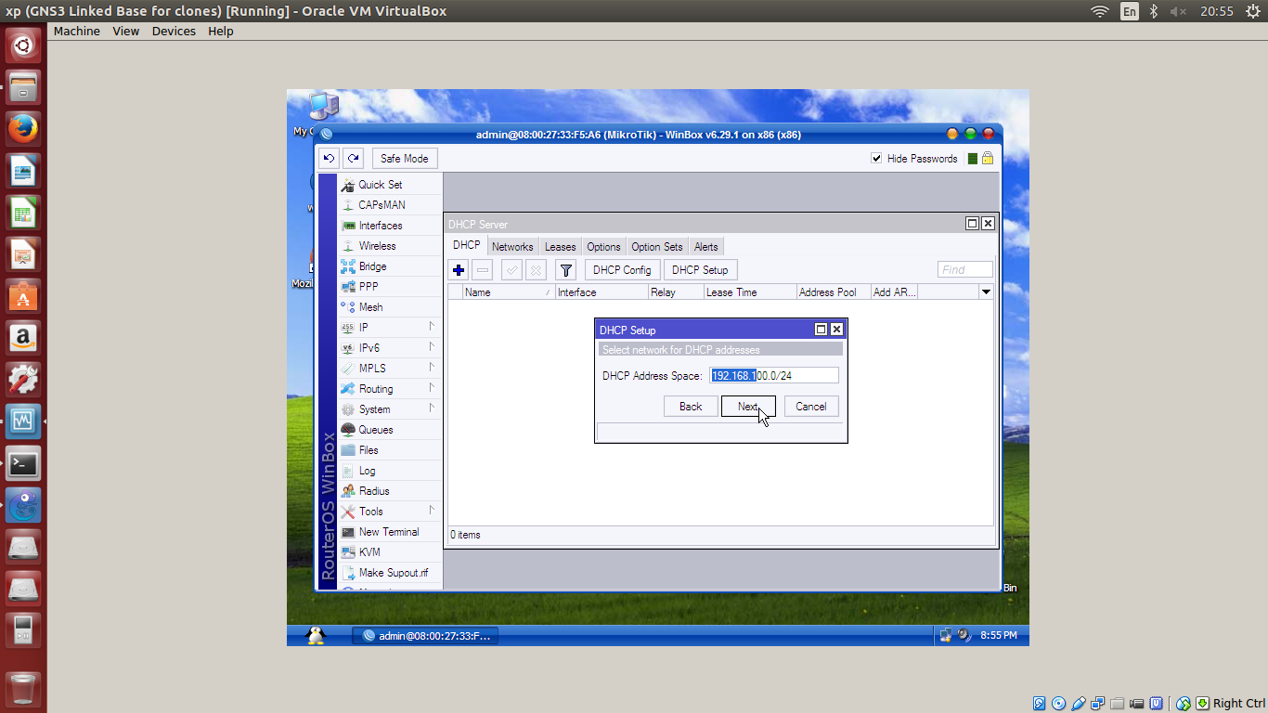Image resolution: width=1268 pixels, height=713 pixels.
Task: Click Back in the DHCP Setup dialog
Action: click(691, 407)
